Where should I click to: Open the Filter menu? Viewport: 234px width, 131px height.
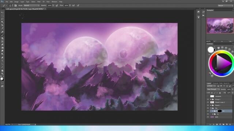[x=39, y=1]
